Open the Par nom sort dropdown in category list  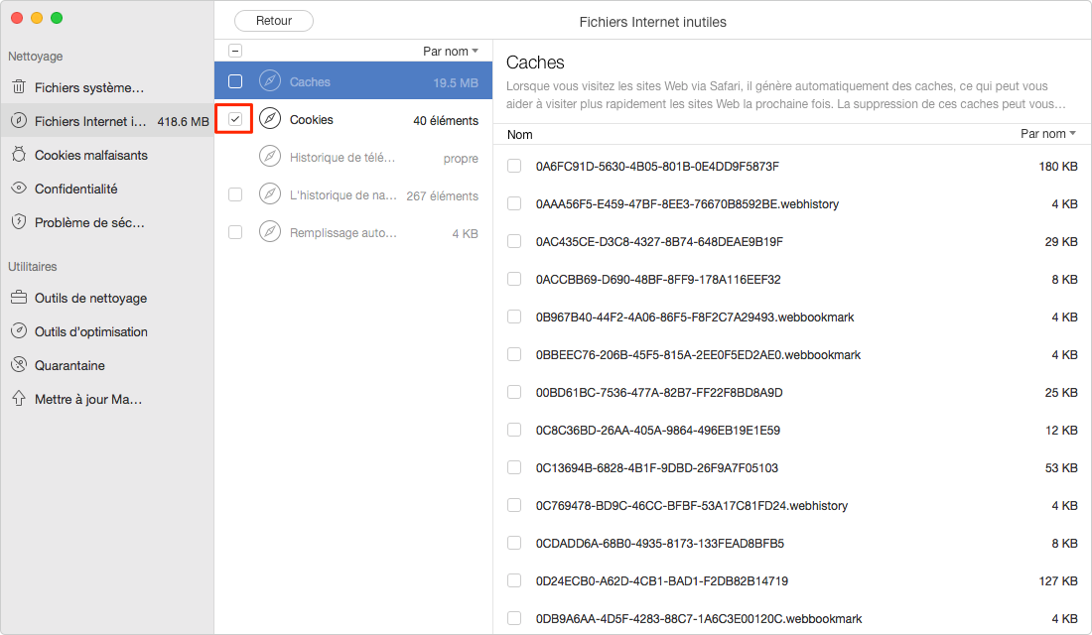451,51
